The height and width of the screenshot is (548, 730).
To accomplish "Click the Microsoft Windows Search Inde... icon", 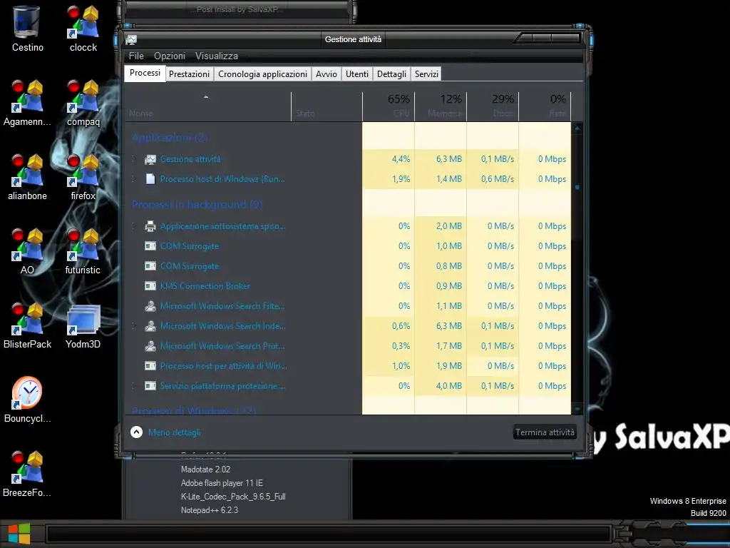I will 150,326.
